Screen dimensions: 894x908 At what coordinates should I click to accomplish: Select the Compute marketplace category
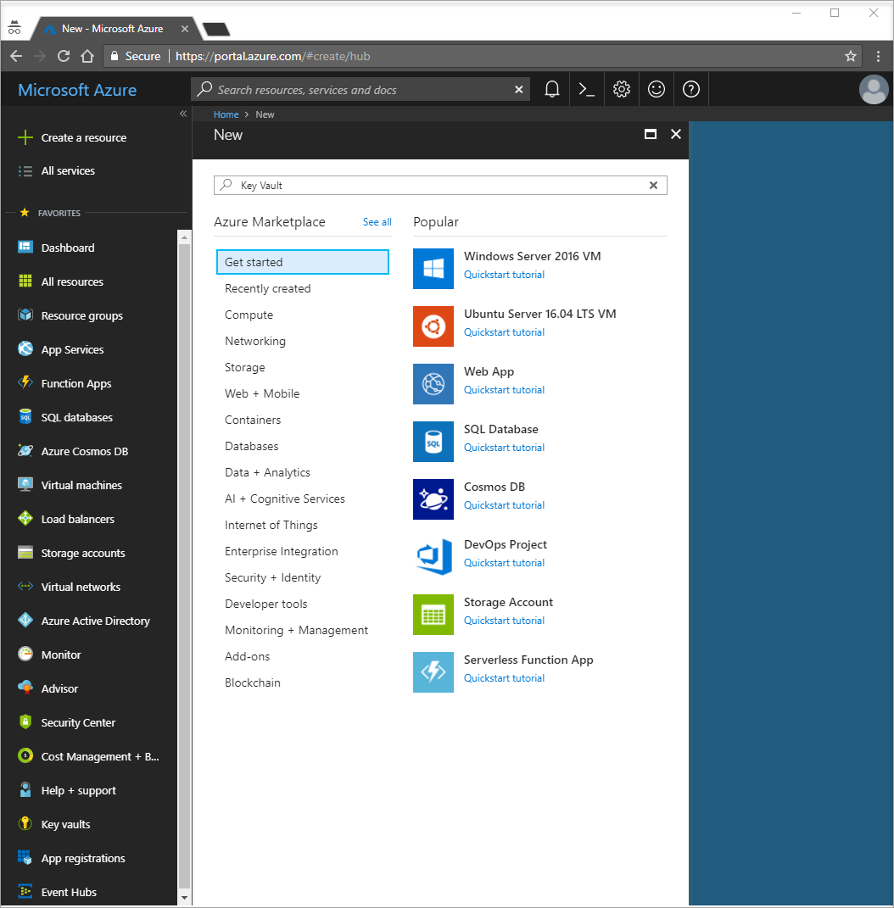tap(249, 315)
